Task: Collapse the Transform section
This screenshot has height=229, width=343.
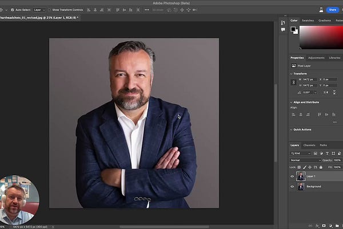Action: 291,74
